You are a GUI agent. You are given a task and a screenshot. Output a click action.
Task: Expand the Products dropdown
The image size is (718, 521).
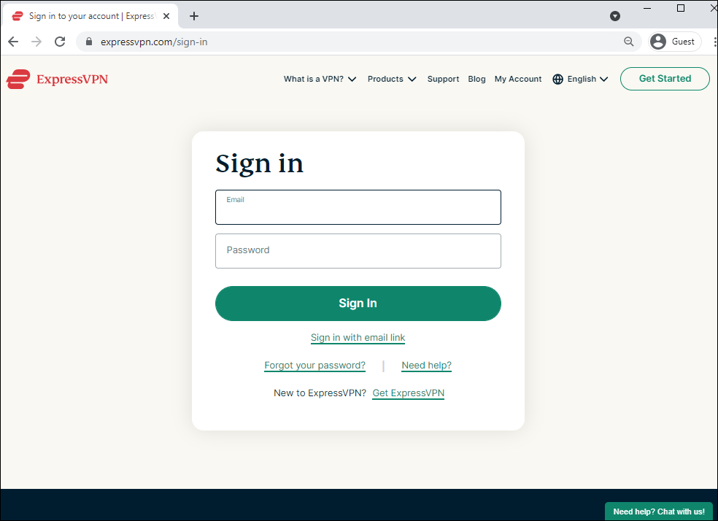392,80
